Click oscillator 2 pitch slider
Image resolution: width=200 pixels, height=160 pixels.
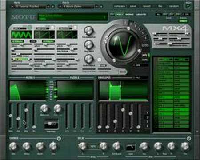point(44,44)
